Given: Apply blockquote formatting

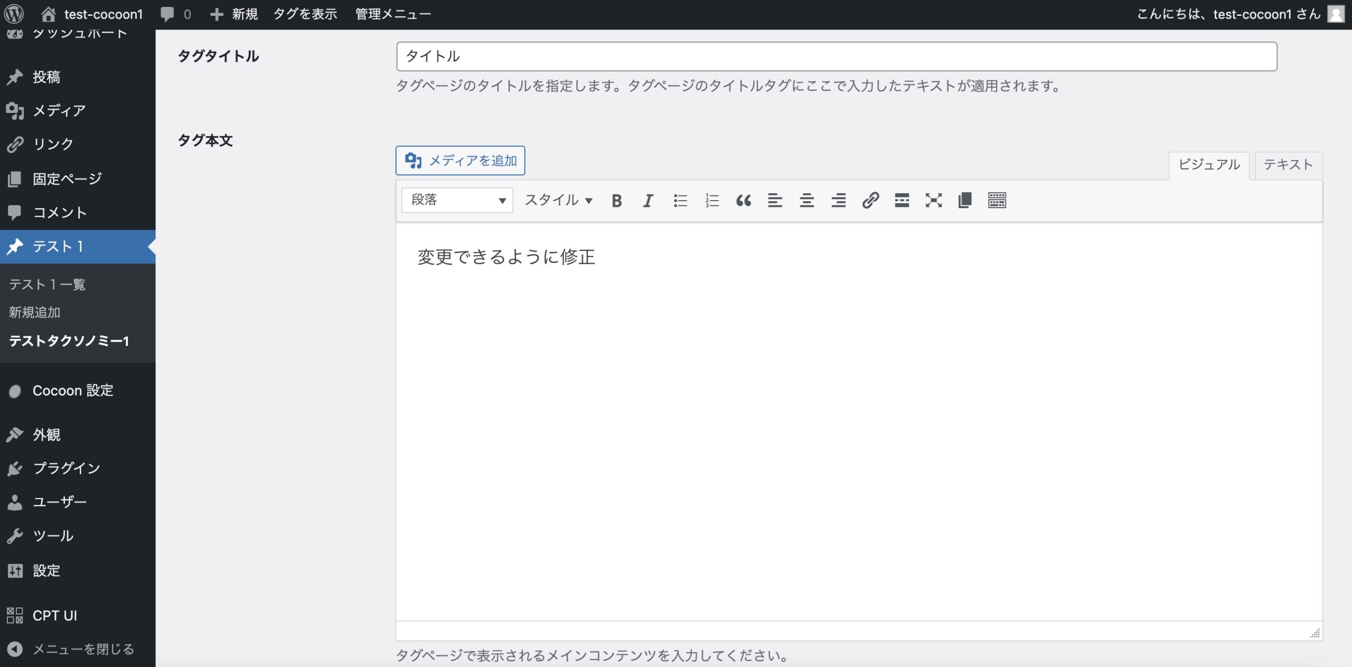Looking at the screenshot, I should click(x=744, y=201).
